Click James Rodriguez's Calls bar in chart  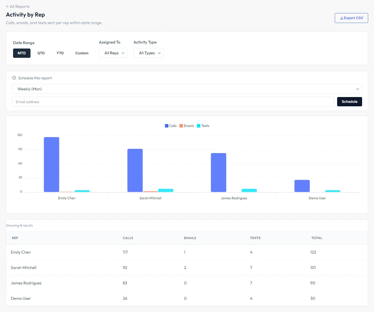pyautogui.click(x=219, y=173)
